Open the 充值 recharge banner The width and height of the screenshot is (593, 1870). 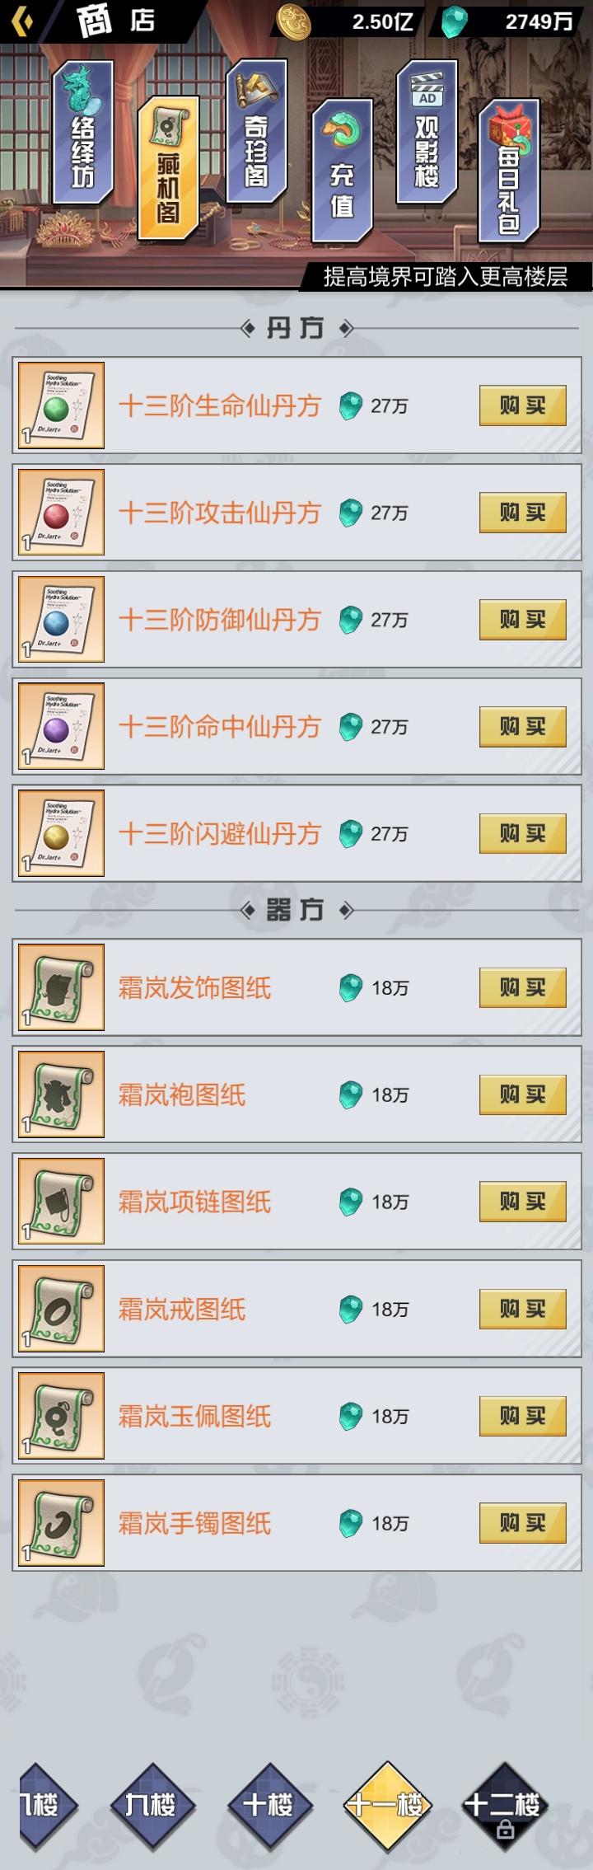pos(342,169)
